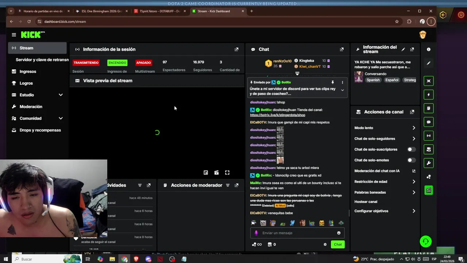Open Logros in the sidebar
This screenshot has height=263, width=467.
(26, 83)
